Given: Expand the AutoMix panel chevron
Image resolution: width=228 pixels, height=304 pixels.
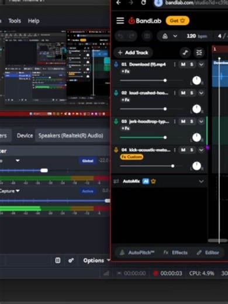Looking at the screenshot, I should click(x=201, y=181).
